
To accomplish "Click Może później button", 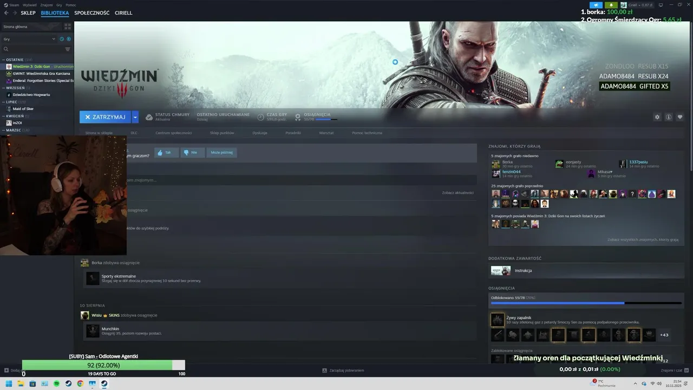I will pyautogui.click(x=221, y=153).
